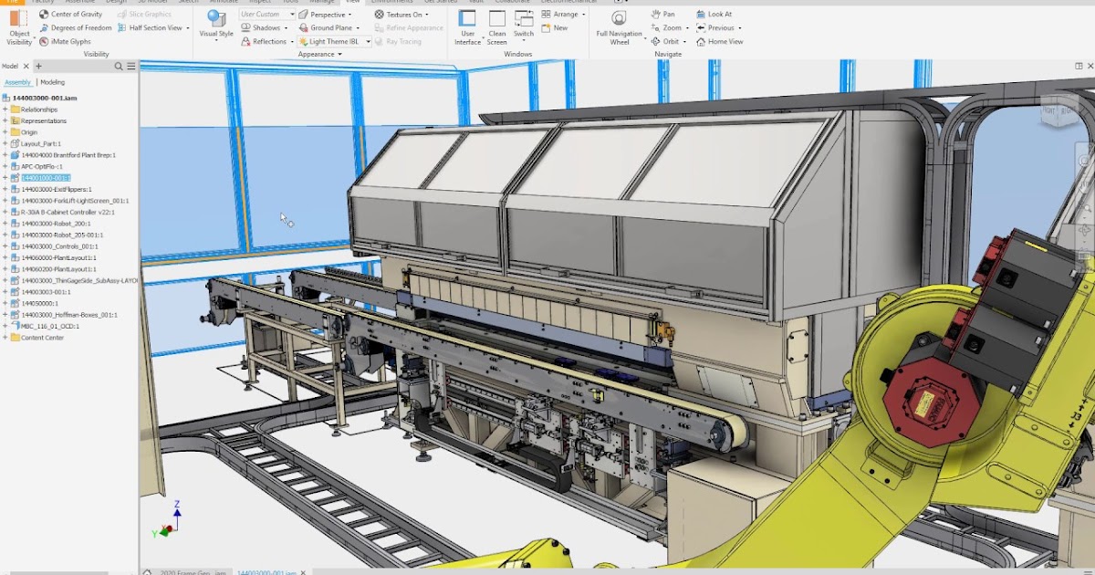The image size is (1095, 575).
Task: Expand the Content Center node
Action: pyautogui.click(x=5, y=338)
